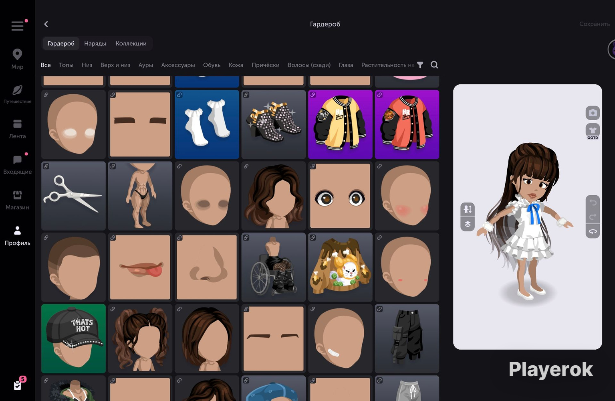Screen dimensions: 615x401
Task: Take avatar photo with camera icon
Action: click(593, 113)
